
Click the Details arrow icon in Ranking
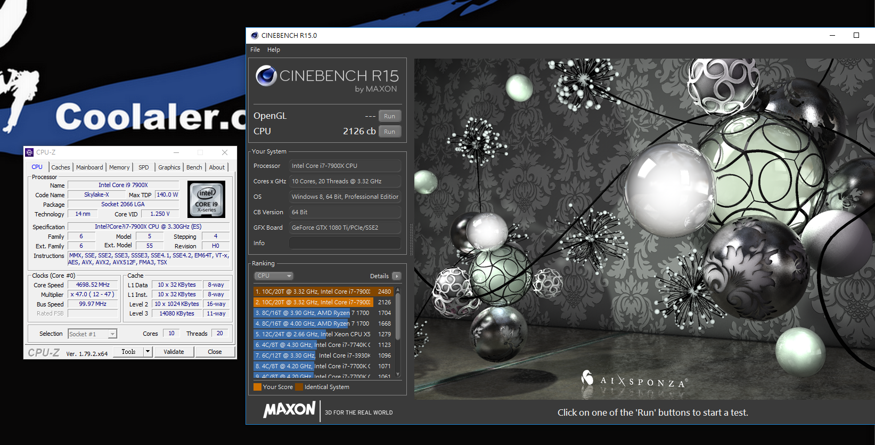pos(396,276)
